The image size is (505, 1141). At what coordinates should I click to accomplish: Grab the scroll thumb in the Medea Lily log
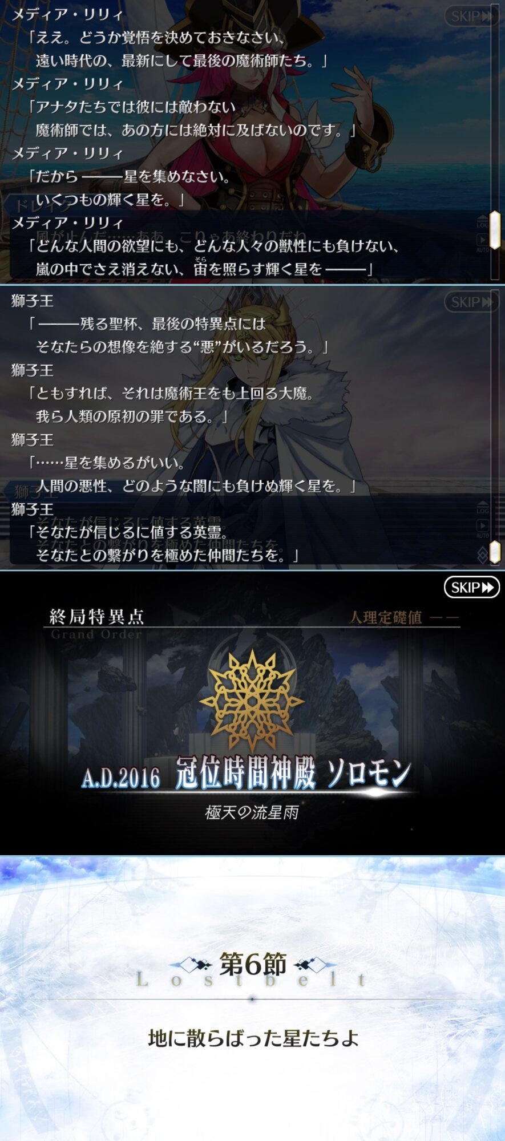click(x=495, y=230)
